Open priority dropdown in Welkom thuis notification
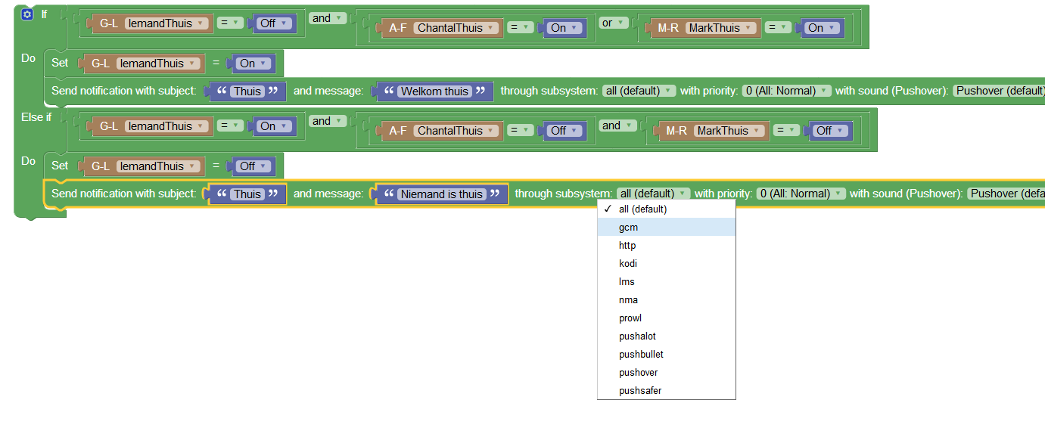This screenshot has width=1045, height=431. pyautogui.click(x=786, y=91)
